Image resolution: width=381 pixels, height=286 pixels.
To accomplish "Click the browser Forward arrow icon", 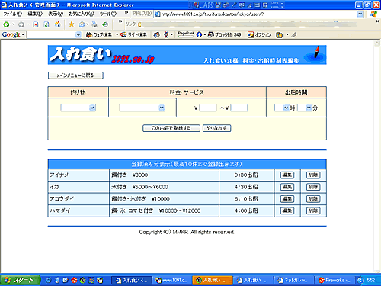I will pyautogui.click(x=21, y=24).
